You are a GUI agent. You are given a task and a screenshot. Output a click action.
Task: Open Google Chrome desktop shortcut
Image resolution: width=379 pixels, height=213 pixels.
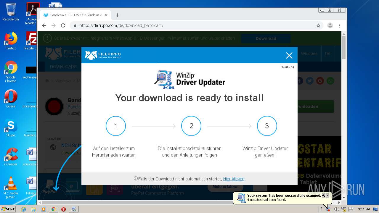pos(11,72)
